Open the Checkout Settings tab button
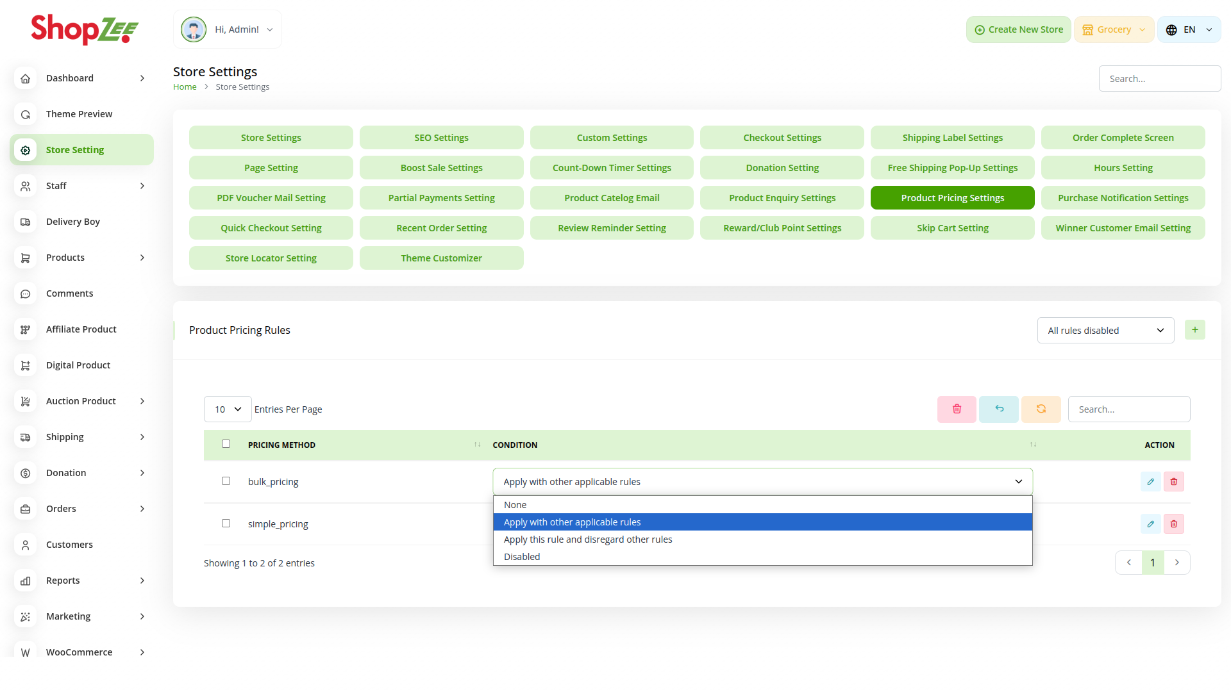 (782, 138)
